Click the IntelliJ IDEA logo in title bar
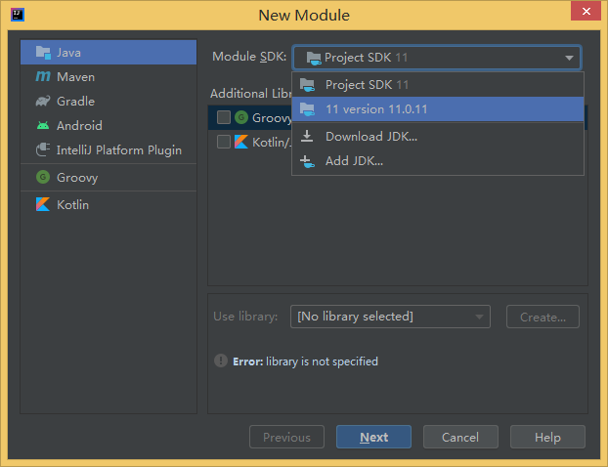 click(18, 15)
